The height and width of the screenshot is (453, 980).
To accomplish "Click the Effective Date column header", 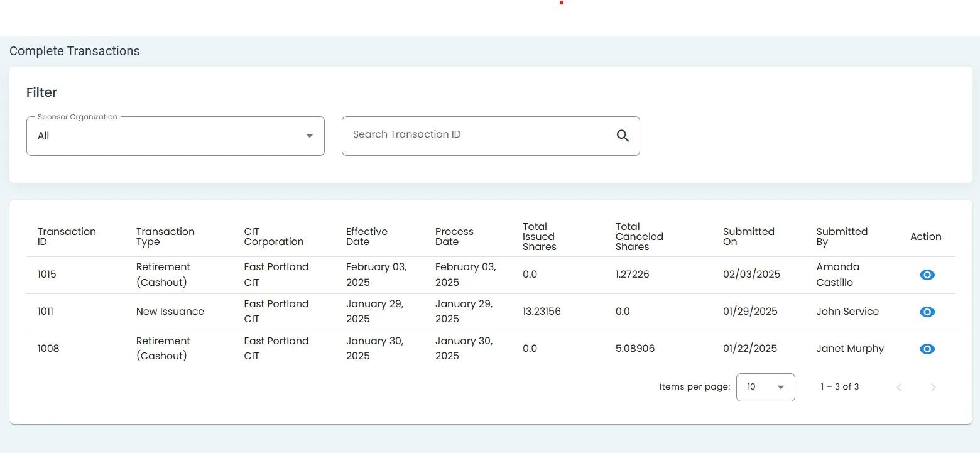I will click(366, 237).
